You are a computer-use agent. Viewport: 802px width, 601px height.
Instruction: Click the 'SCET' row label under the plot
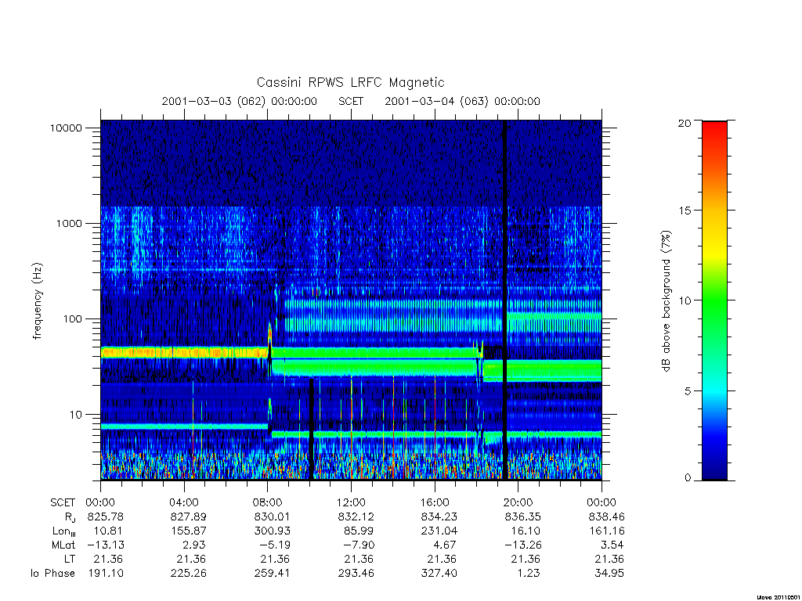click(x=63, y=502)
